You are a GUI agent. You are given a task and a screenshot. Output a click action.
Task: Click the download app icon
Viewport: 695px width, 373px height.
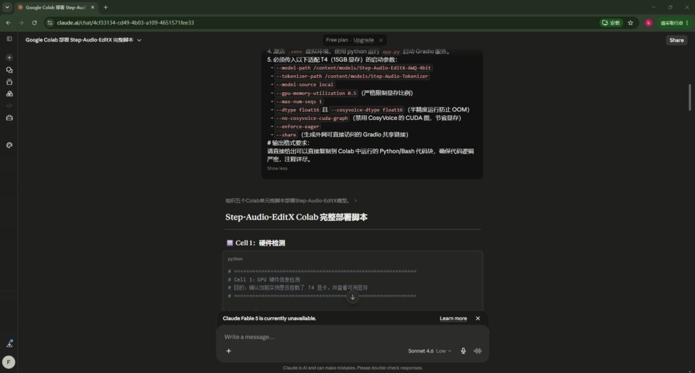[x=10, y=344]
